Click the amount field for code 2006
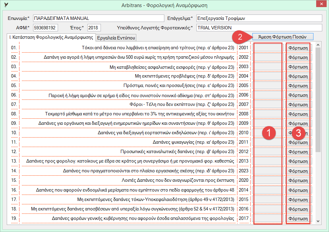The image size is (329, 232). tap(268, 95)
